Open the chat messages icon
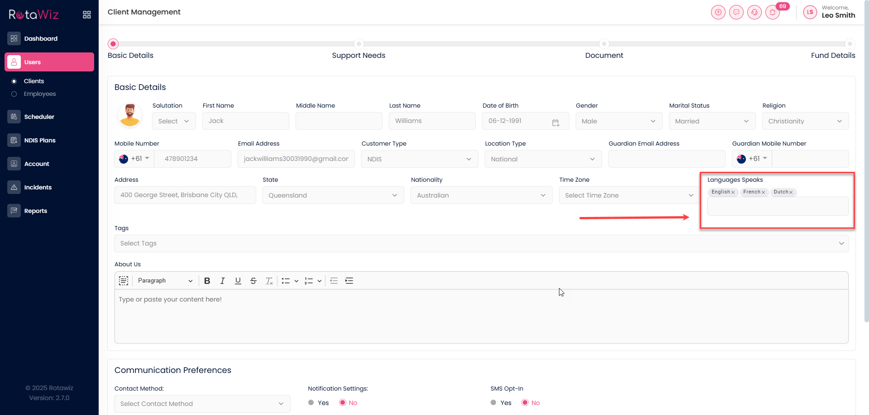 click(x=736, y=12)
